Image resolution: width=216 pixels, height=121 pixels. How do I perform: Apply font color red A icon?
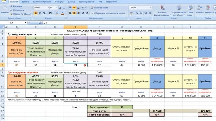coord(63,13)
